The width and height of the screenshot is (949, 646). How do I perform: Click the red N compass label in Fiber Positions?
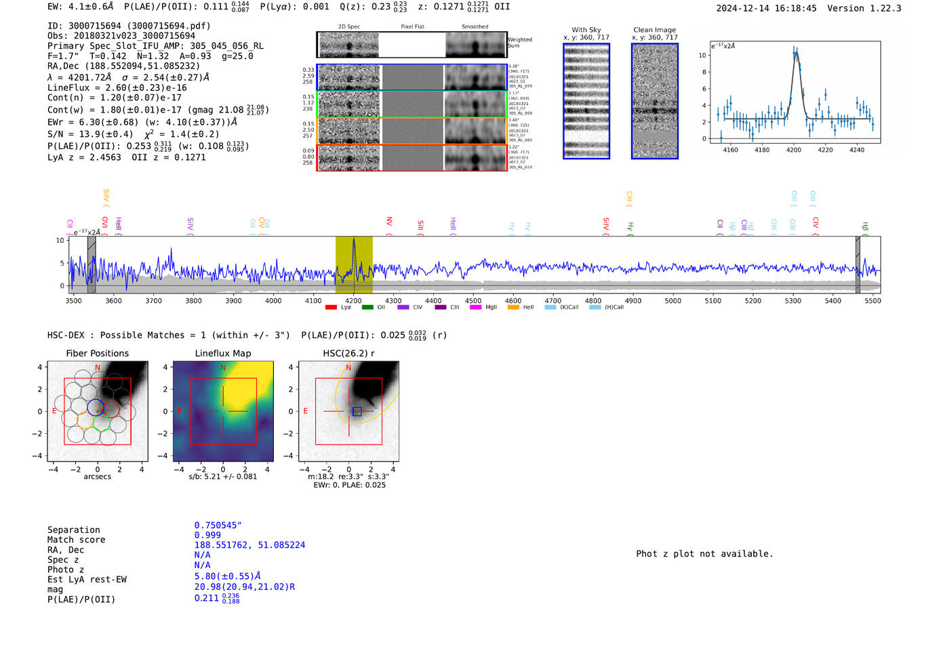98,367
